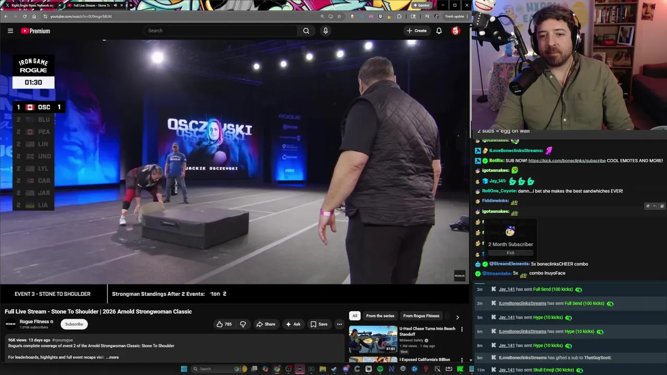Click the Gemini button in Chrome
667x375 pixels.
click(x=421, y=5)
